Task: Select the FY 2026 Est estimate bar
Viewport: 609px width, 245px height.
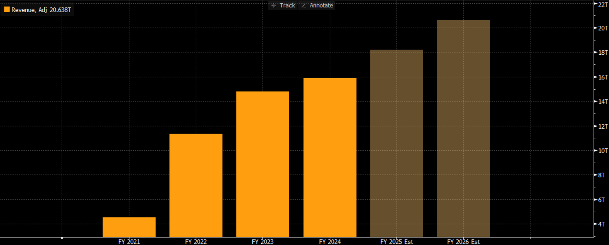Action: click(463, 128)
